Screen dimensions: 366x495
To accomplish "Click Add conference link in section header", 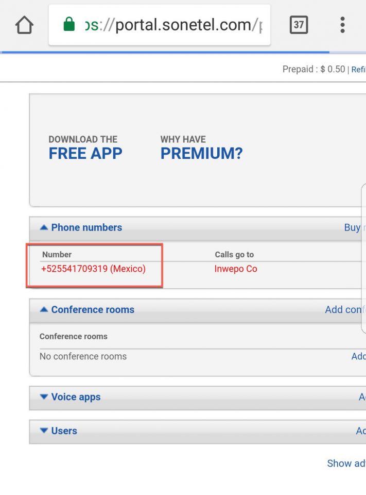I will [x=345, y=309].
